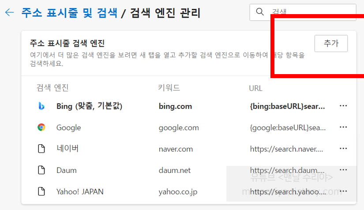
Task: Click the 키워드 column header
Action: tap(169, 88)
